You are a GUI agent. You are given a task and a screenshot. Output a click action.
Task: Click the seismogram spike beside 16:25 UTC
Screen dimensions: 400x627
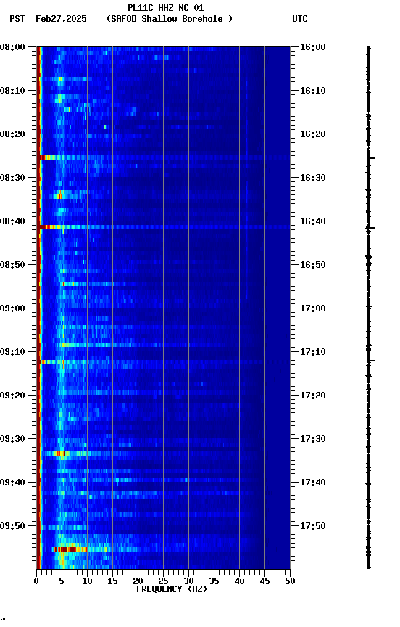pyautogui.click(x=371, y=158)
